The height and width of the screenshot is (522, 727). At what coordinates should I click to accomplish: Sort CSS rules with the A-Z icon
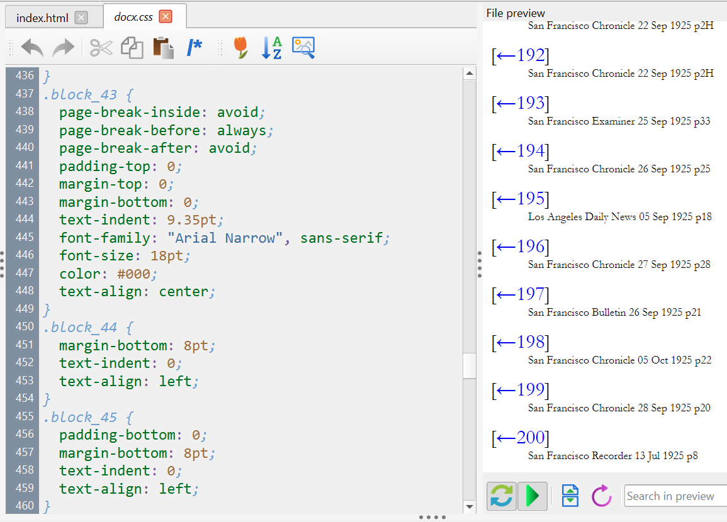pos(271,48)
